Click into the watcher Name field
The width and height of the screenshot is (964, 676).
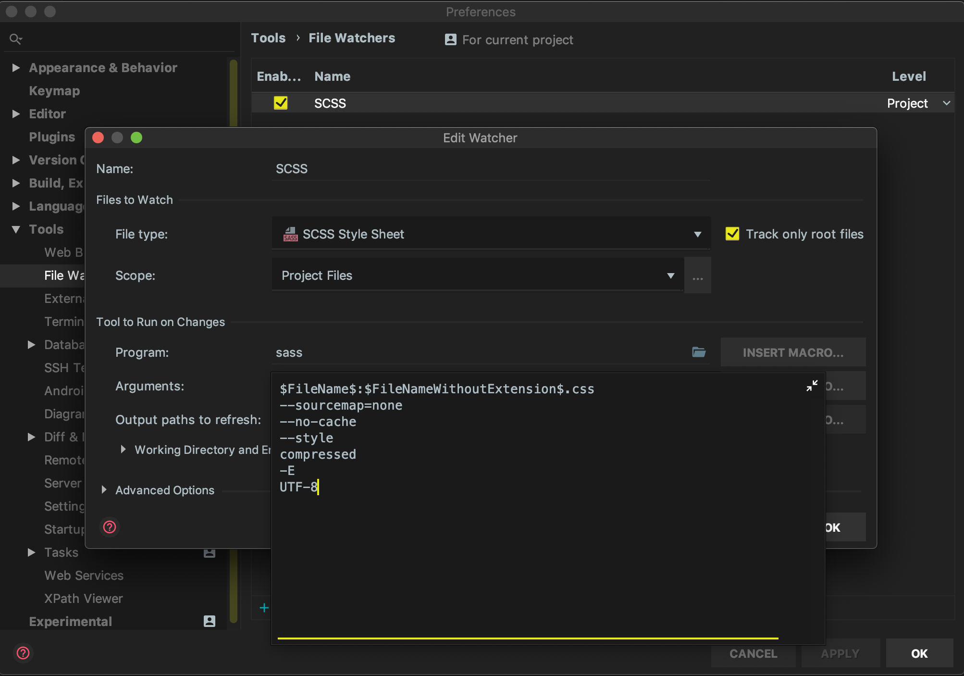coord(491,169)
